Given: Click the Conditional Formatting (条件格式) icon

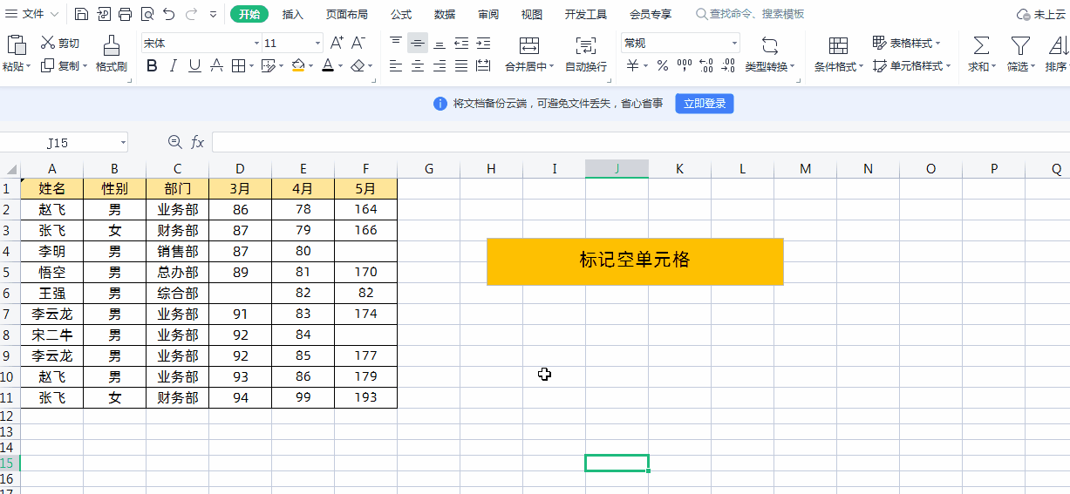Looking at the screenshot, I should tap(838, 45).
